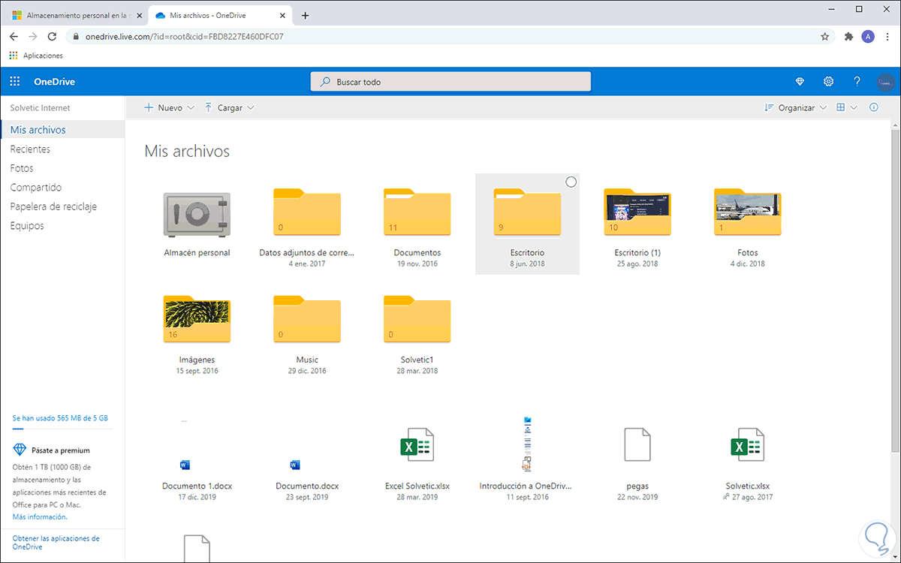
Task: Switch to the Mis archivos - OneDrive tab
Action: coord(221,15)
